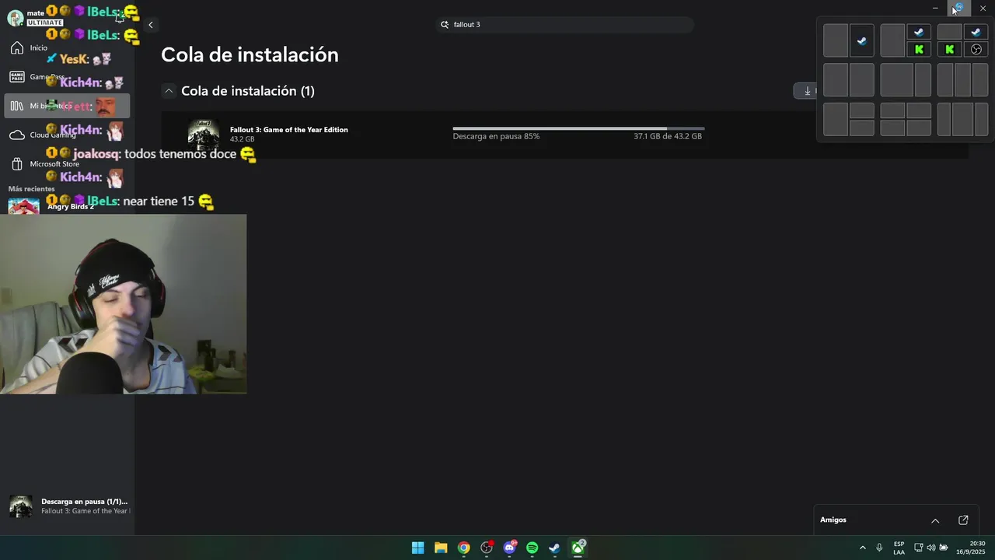Open the Angry Birds 2 recent game
The image size is (995, 560).
tap(67, 206)
